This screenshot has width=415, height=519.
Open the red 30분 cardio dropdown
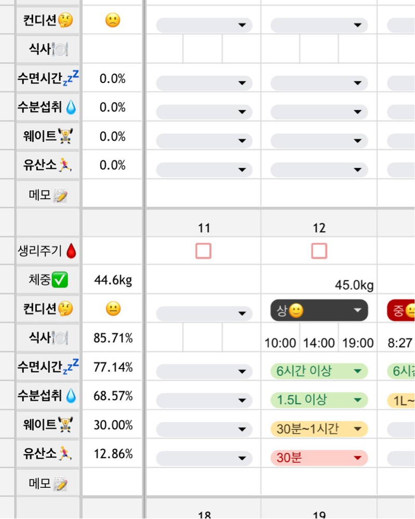319,458
